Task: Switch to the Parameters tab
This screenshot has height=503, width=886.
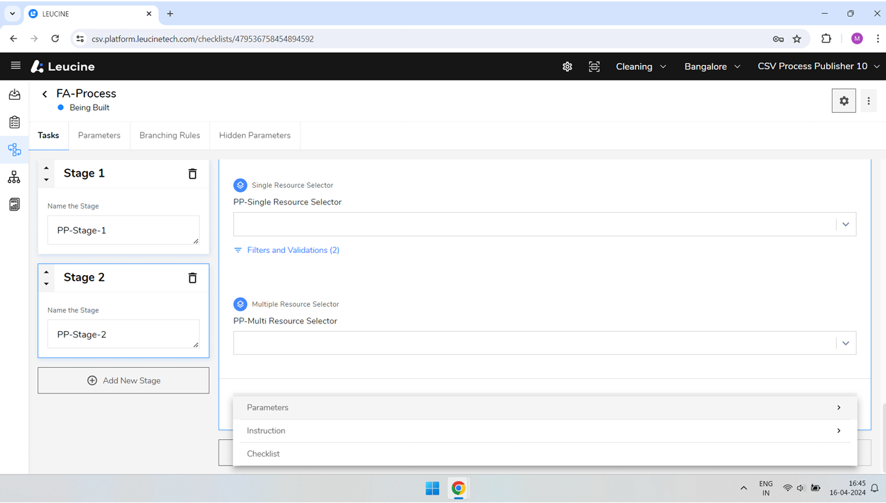Action: 99,135
